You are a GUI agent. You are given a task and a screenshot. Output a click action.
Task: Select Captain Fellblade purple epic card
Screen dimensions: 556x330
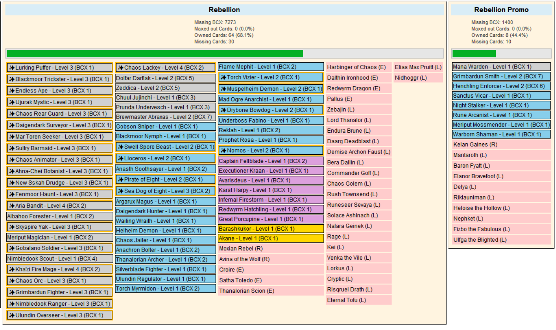[270, 161]
